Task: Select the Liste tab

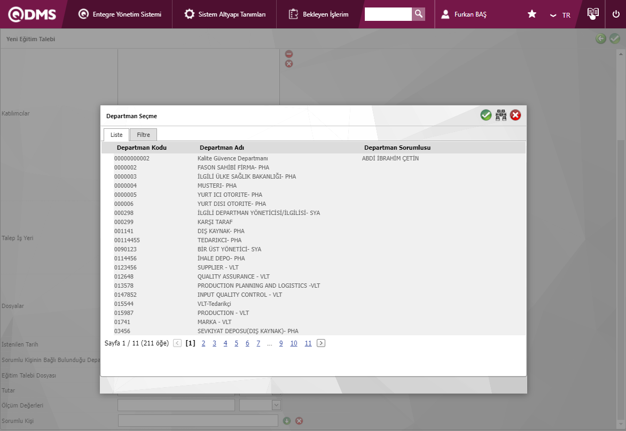Action: click(116, 135)
